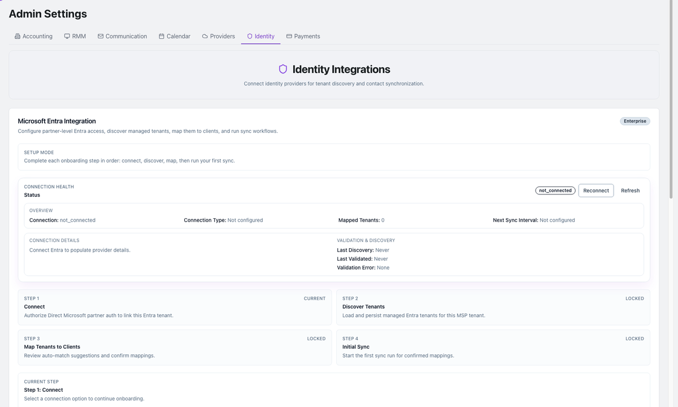Go to the Calendar tab
The image size is (678, 407).
pos(175,36)
